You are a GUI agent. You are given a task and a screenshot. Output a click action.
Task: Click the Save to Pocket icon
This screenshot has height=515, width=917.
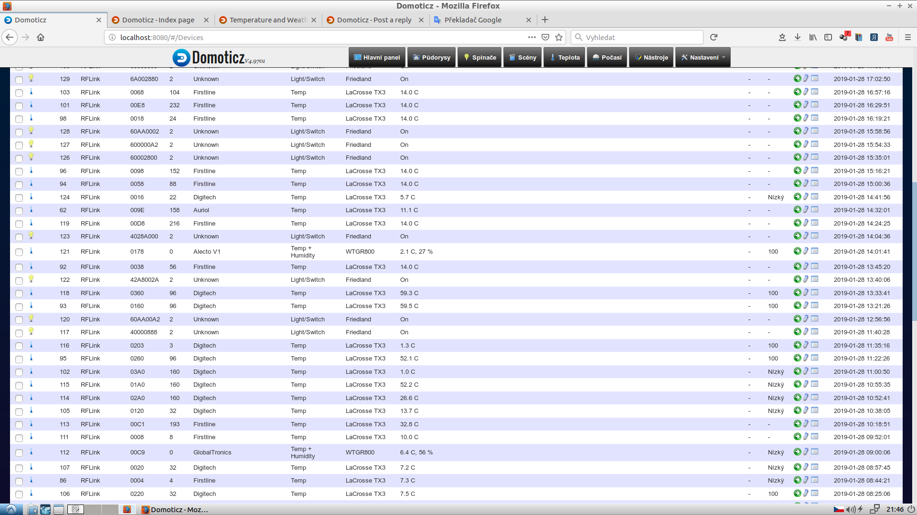click(x=545, y=37)
